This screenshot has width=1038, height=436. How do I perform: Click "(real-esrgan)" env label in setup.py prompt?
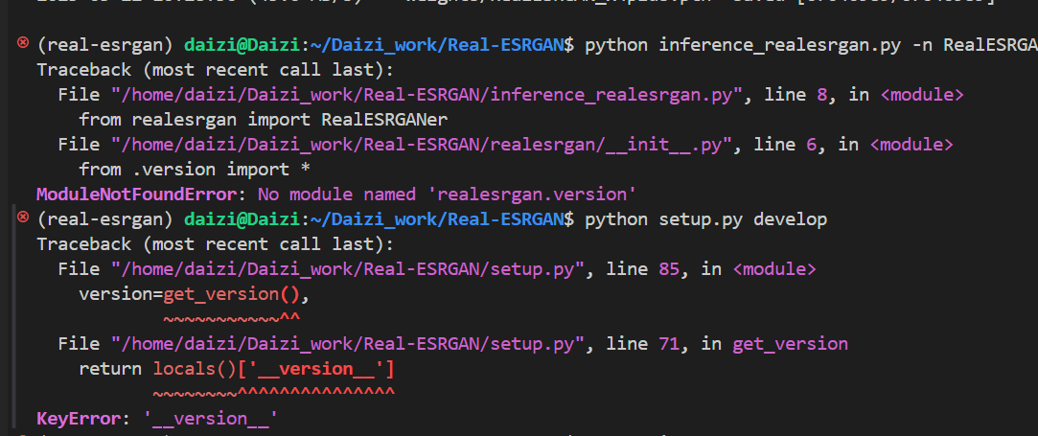[105, 219]
